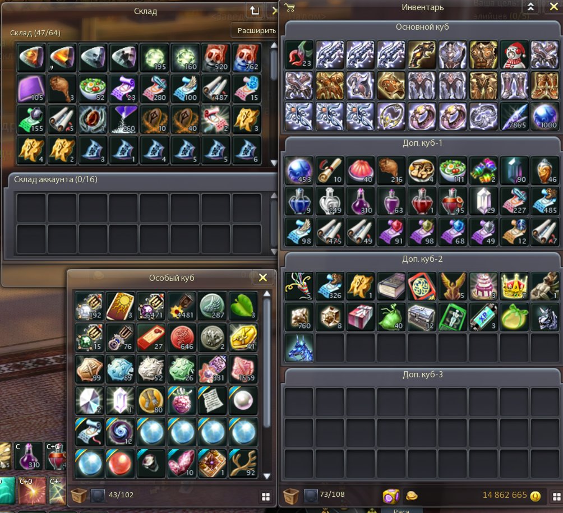Select the blue XP capsule item
The width and height of the screenshot is (563, 513).
coord(483,317)
